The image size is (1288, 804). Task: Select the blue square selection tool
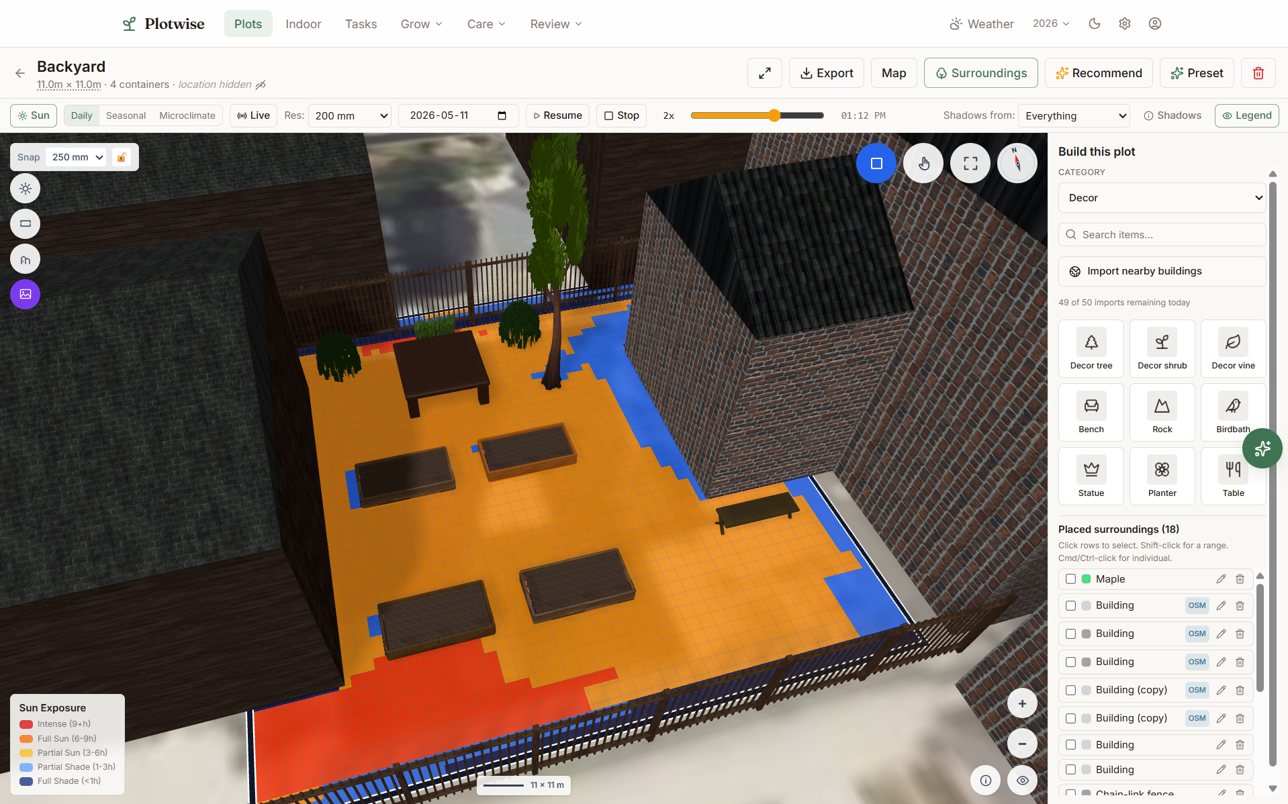pyautogui.click(x=876, y=163)
